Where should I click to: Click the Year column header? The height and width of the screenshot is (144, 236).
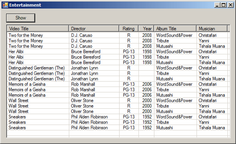pyautogui.click(x=146, y=29)
